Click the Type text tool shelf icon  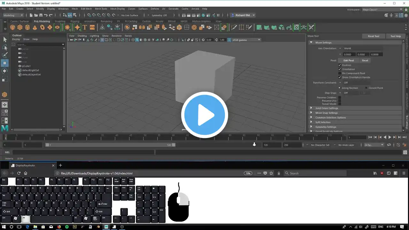point(85,27)
